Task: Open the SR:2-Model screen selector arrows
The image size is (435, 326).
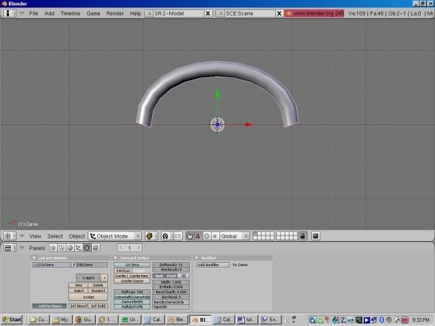Action: click(x=149, y=14)
